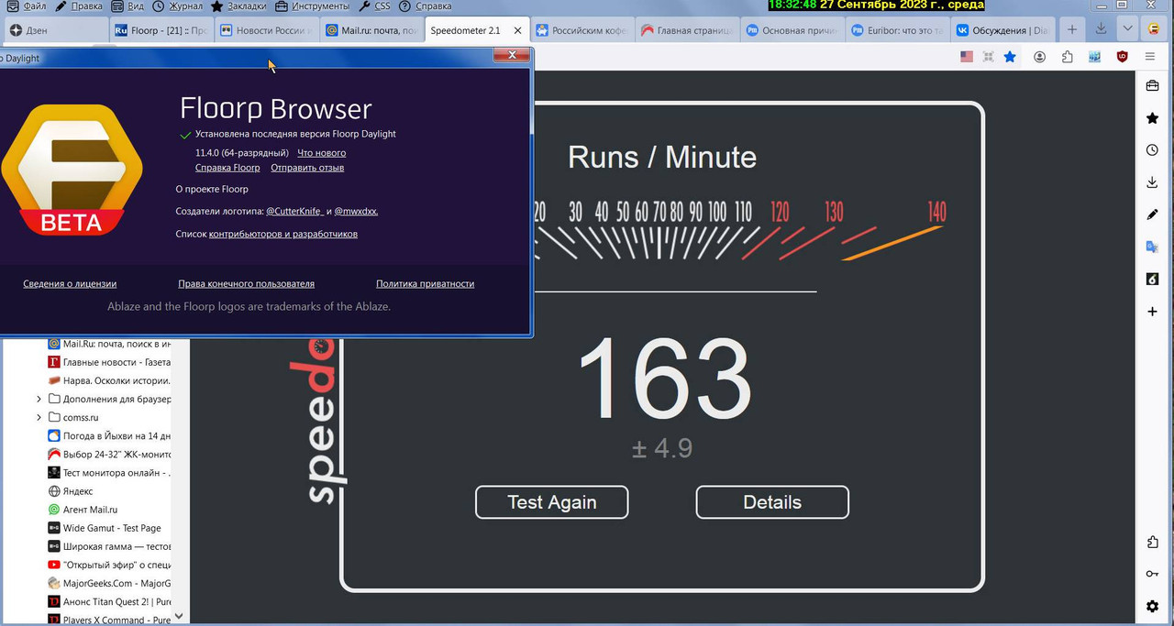Switch to the Основная причина tab
The height and width of the screenshot is (626, 1174).
(x=793, y=30)
